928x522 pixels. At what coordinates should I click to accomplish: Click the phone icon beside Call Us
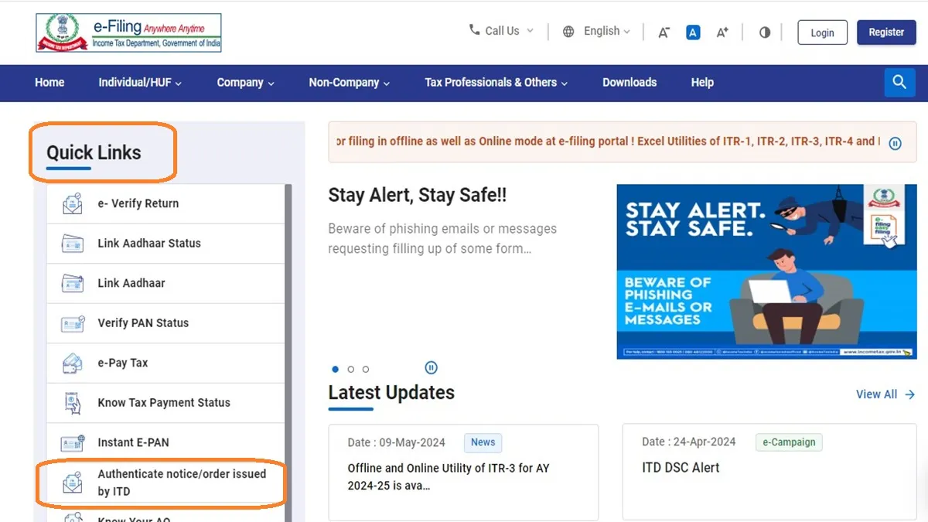[474, 30]
